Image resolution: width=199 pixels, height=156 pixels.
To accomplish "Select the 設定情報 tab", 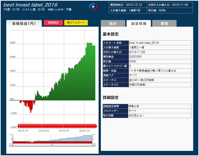I will pos(139,23).
